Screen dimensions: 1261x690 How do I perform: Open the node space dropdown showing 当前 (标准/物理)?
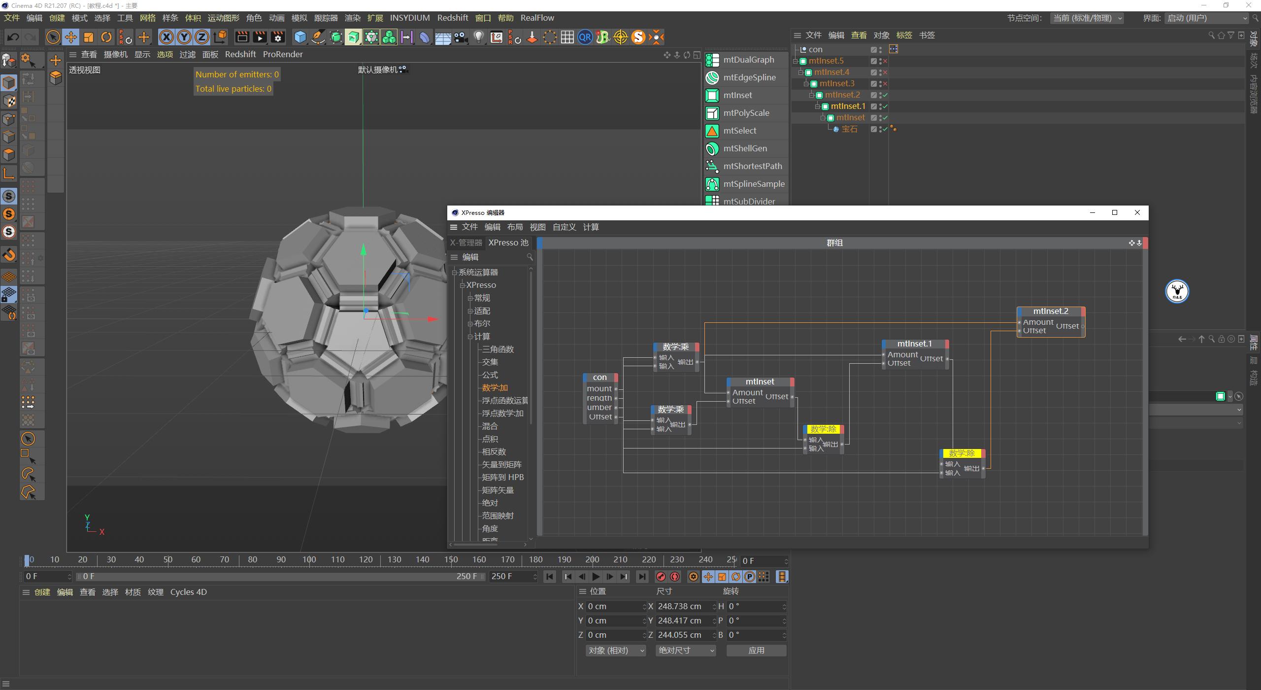pos(1087,18)
